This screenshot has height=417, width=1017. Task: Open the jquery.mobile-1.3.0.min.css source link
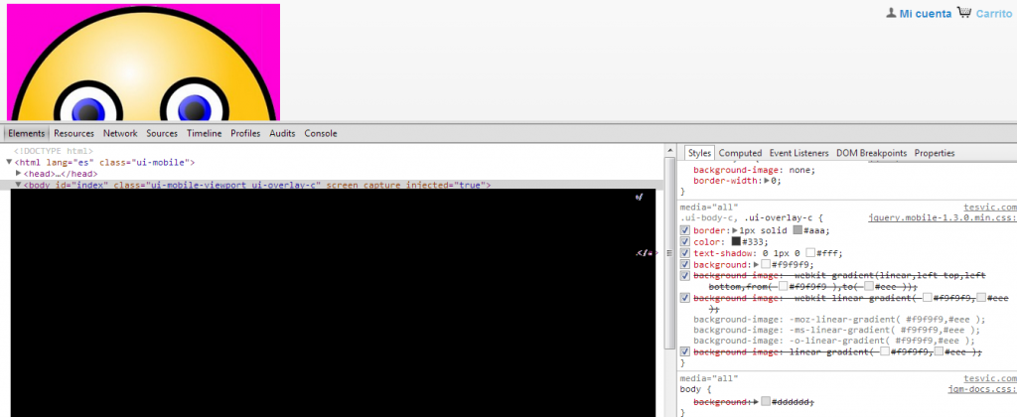(939, 217)
